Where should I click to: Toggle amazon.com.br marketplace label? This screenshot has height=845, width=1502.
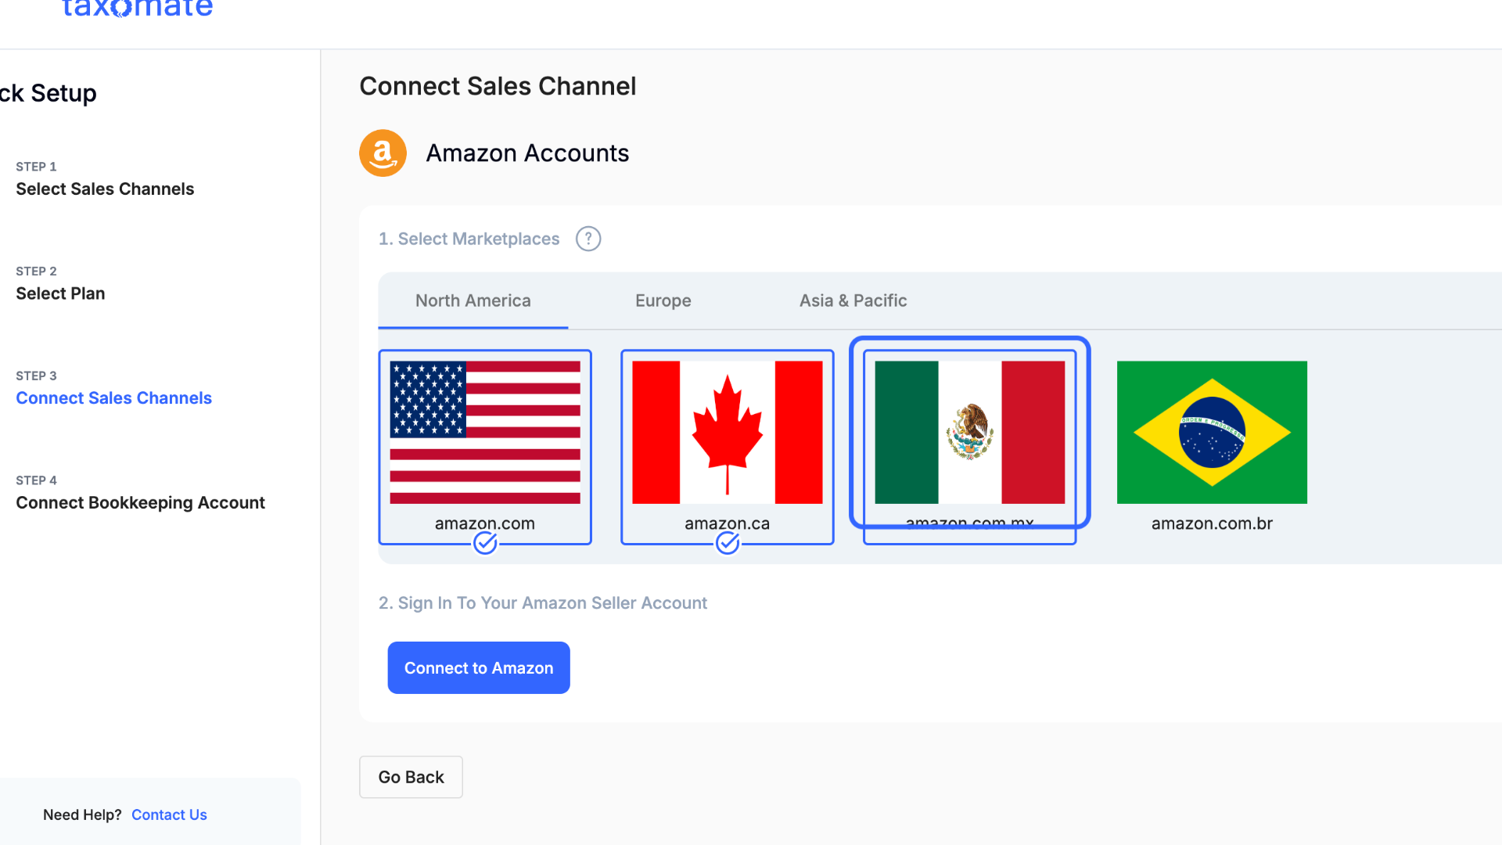tap(1212, 523)
